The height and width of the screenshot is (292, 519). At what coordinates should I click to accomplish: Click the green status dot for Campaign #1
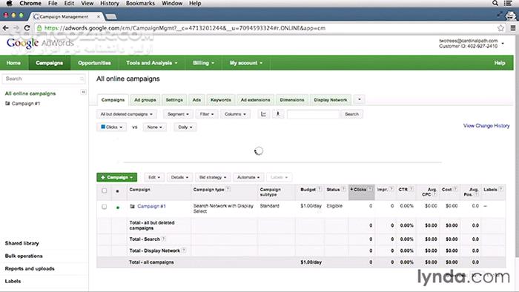click(117, 208)
